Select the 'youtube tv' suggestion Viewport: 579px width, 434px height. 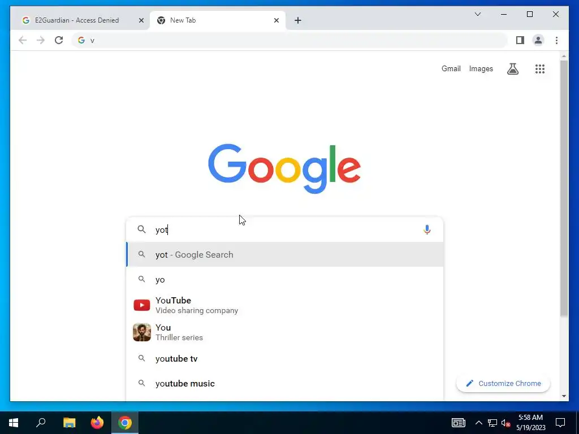284,358
